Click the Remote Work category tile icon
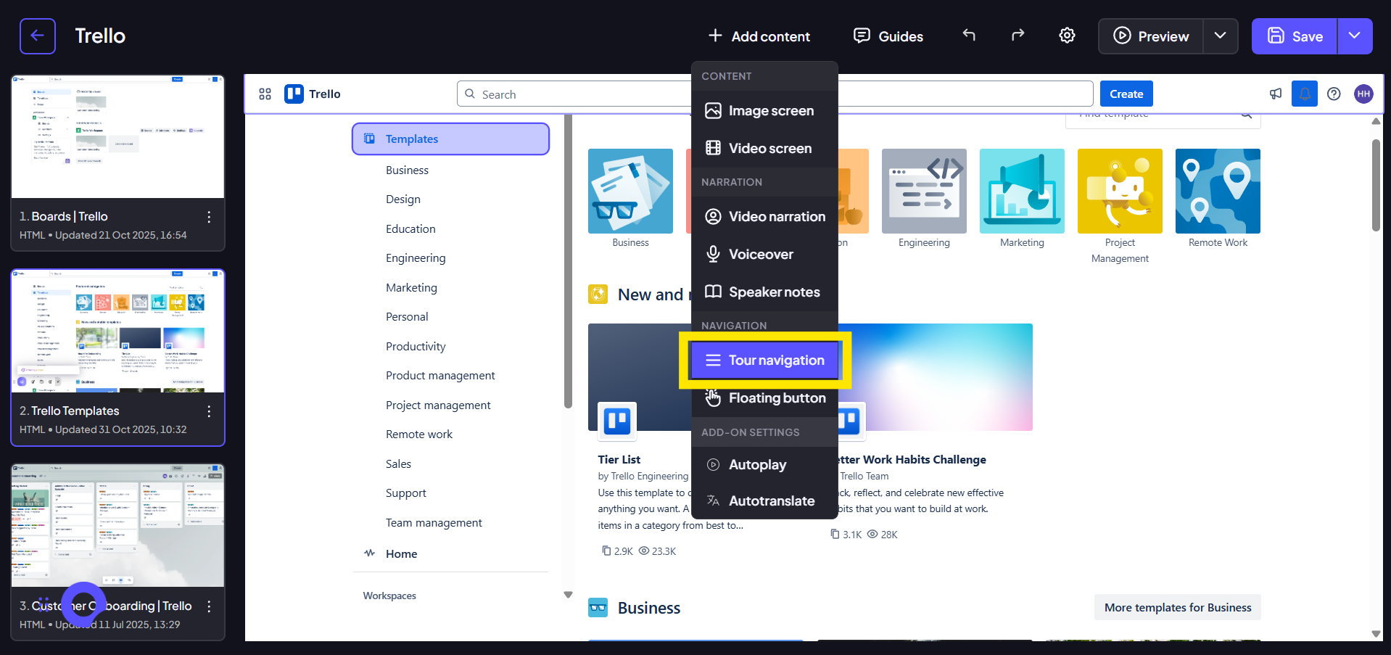 tap(1218, 191)
